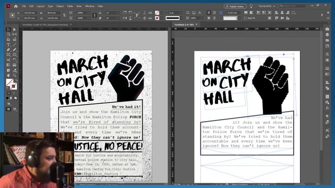335x188 pixels.
Task: Open the Help menu
Action: tap(100, 6)
